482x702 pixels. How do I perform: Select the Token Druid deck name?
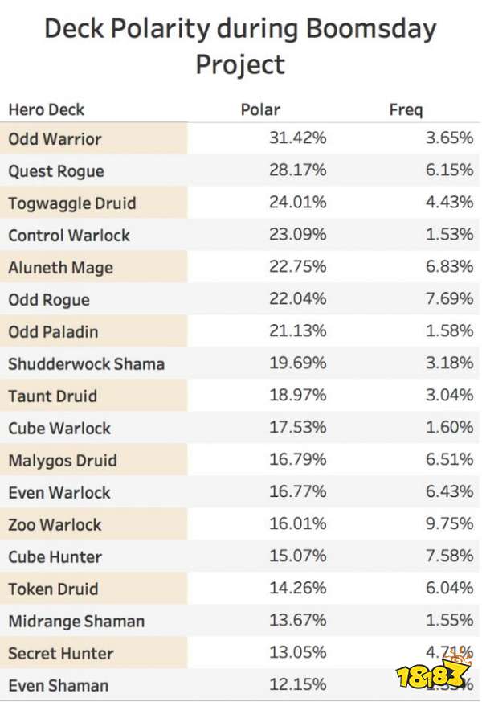click(53, 589)
